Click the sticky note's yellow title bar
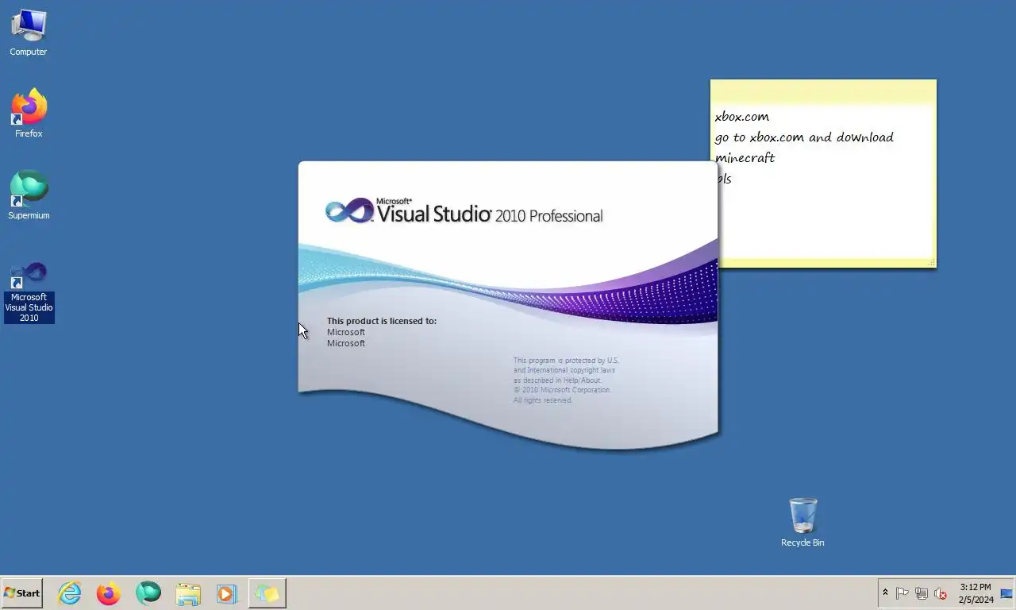This screenshot has width=1016, height=610. [823, 91]
